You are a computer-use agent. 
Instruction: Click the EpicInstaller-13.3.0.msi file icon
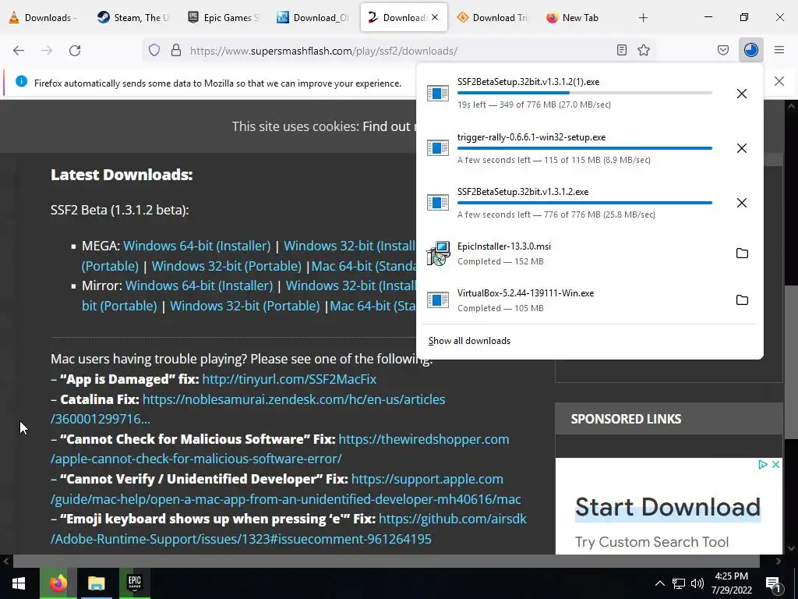coord(438,253)
